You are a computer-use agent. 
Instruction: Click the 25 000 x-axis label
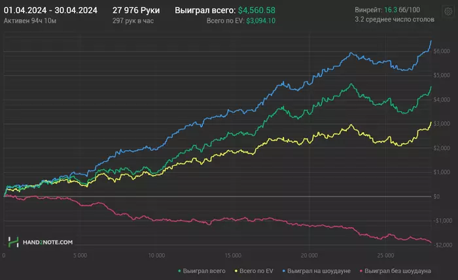385,256
